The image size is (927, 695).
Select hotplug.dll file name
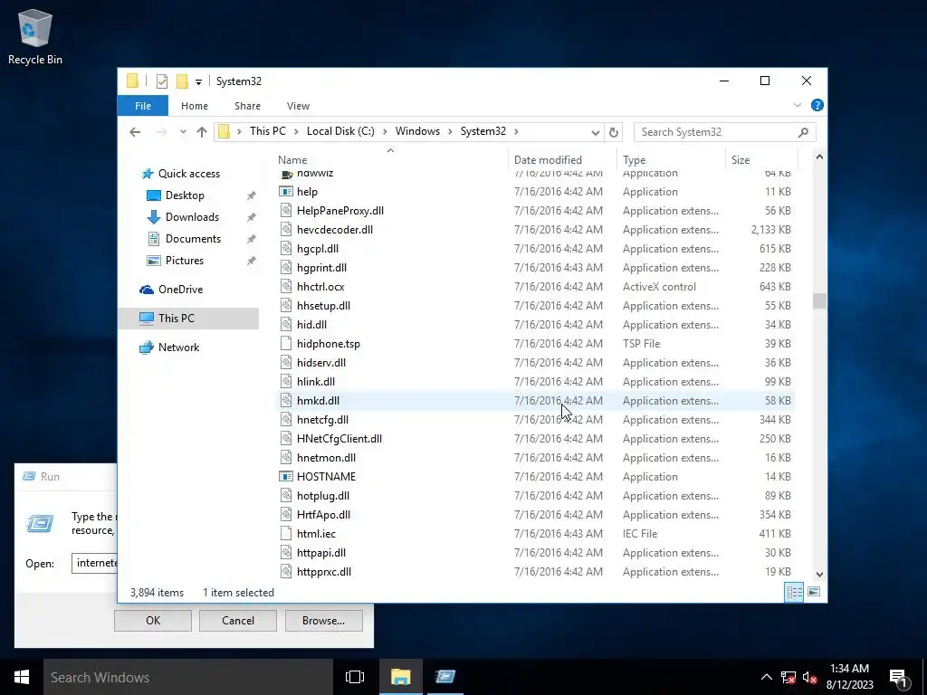coord(323,496)
